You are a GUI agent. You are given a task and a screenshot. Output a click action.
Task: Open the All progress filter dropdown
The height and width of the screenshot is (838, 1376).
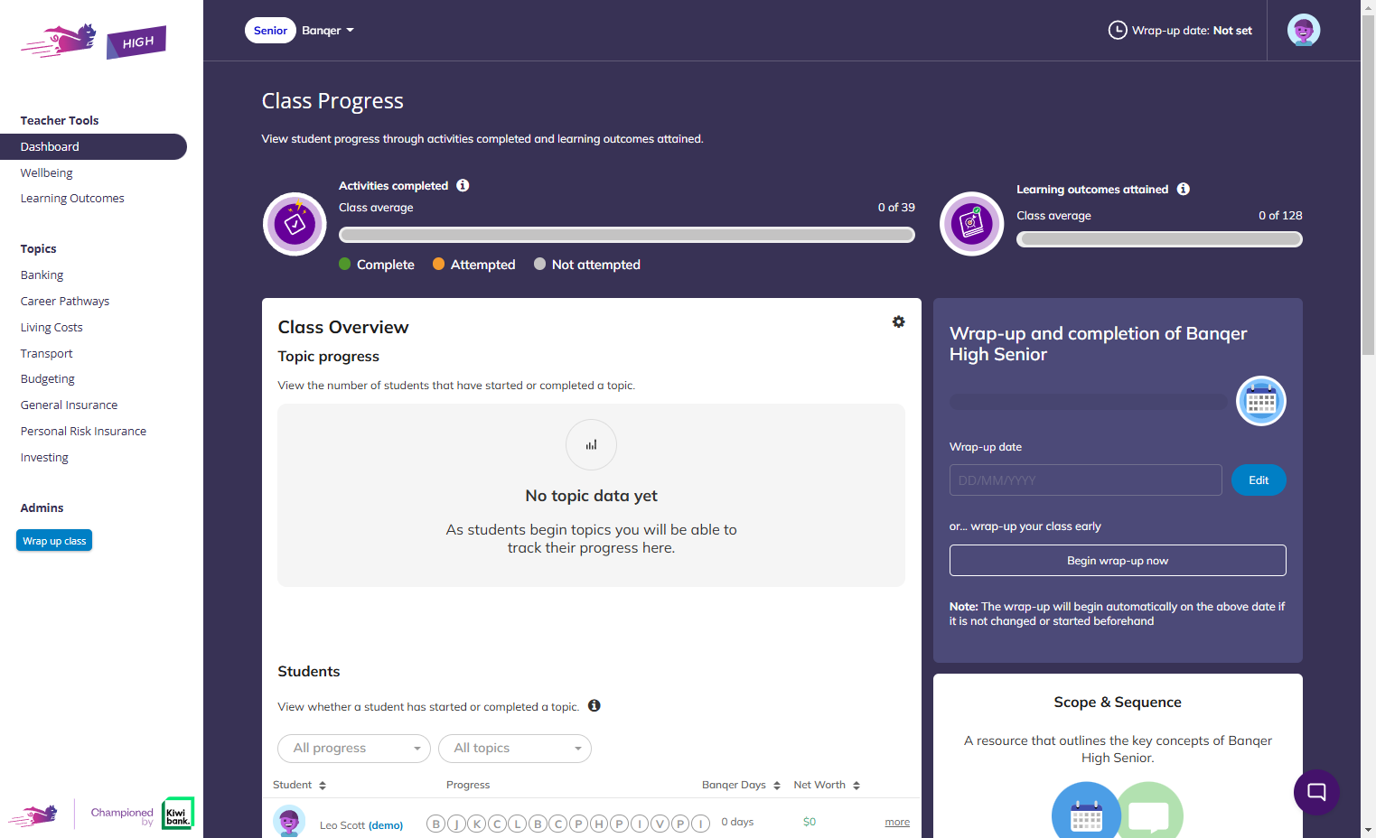pos(354,748)
